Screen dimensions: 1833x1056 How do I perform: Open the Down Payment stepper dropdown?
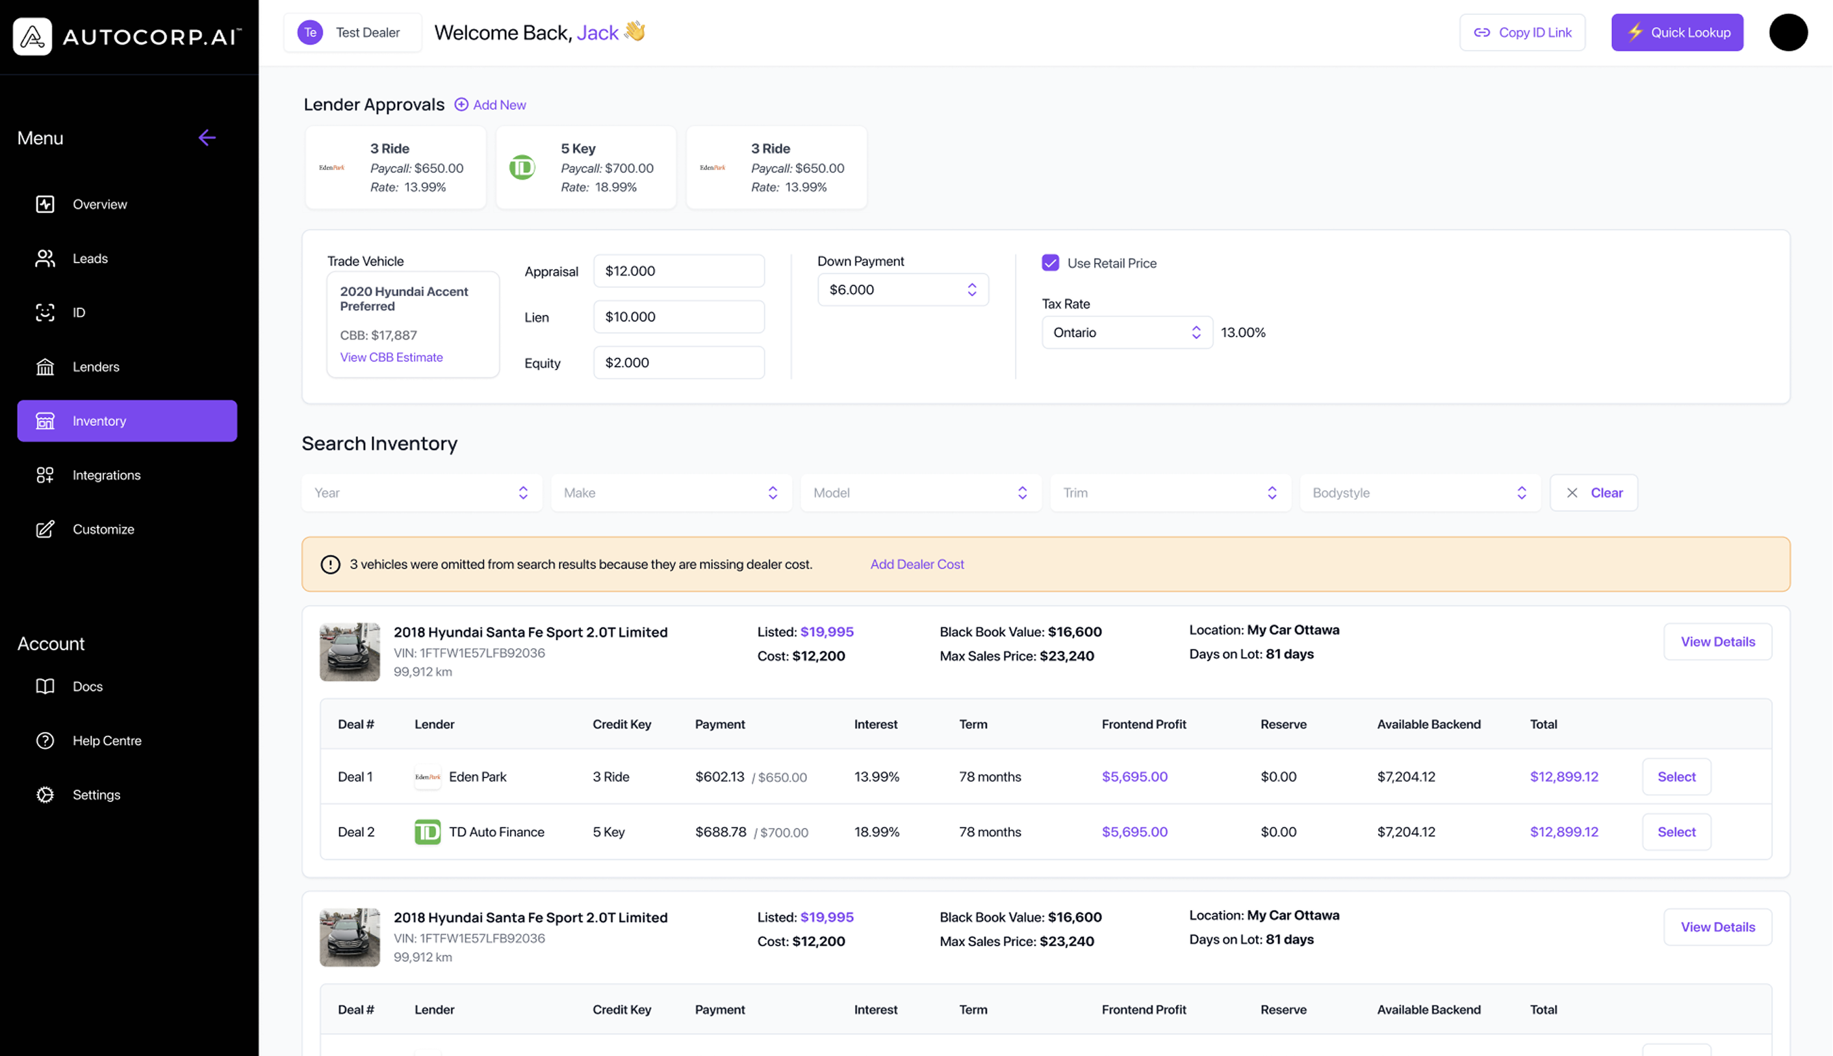903,290
